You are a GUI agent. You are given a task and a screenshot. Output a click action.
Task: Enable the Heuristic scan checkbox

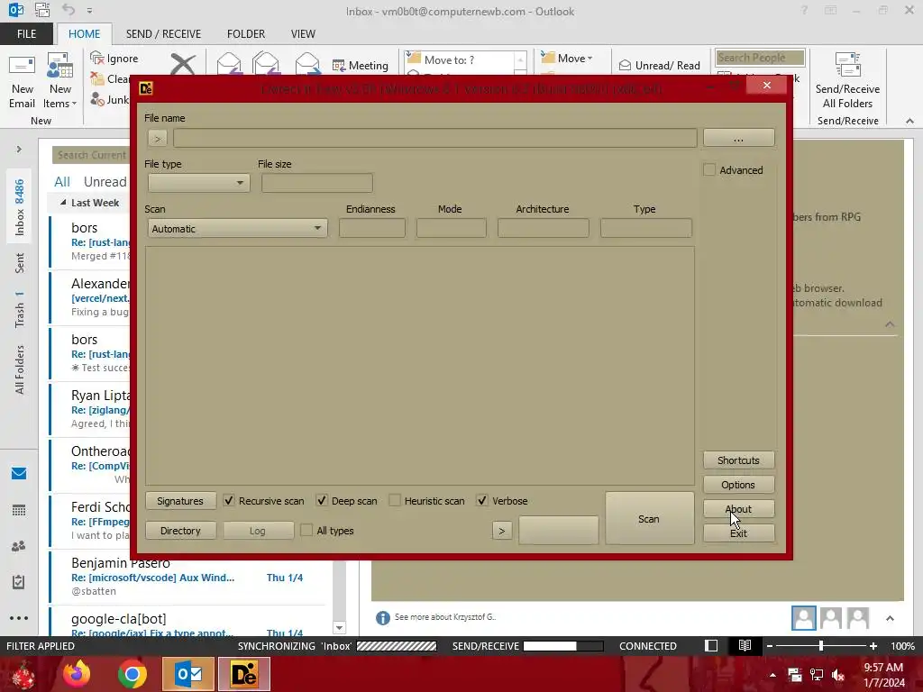[395, 501]
